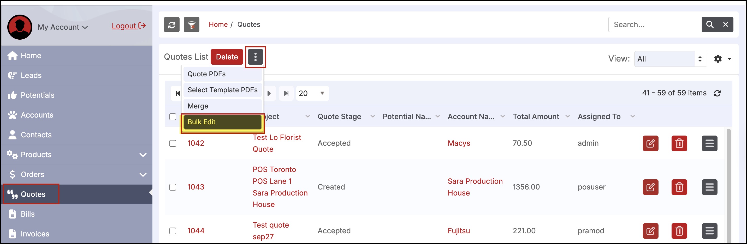
Task: Click into the Search field
Action: click(655, 25)
